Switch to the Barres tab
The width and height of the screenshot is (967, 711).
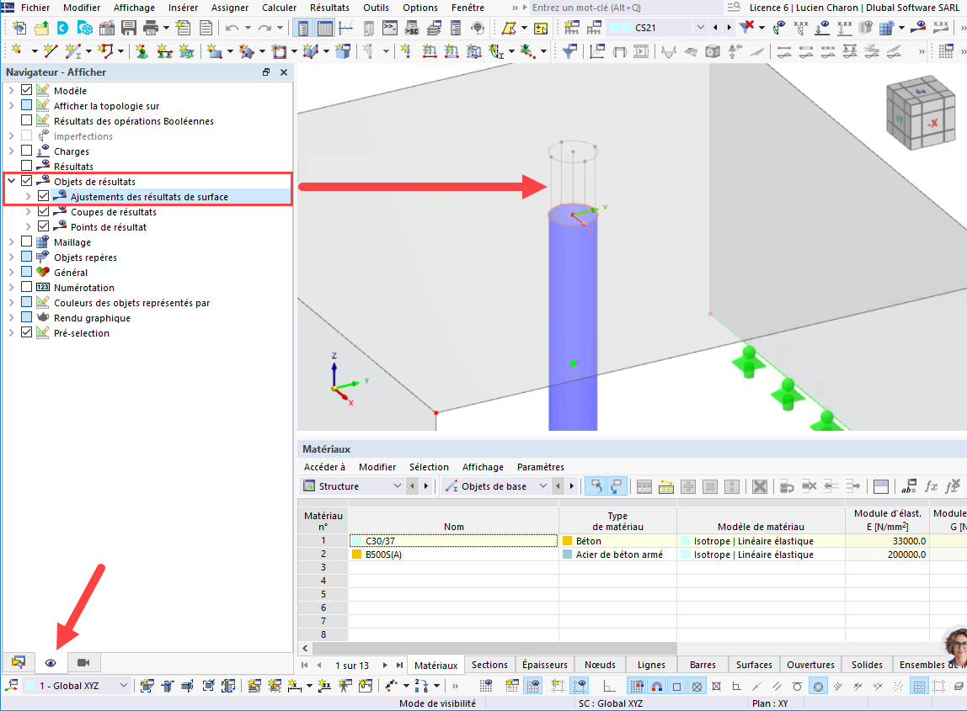point(703,665)
